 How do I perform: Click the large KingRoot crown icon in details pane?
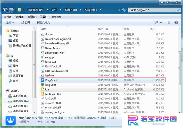10,120
